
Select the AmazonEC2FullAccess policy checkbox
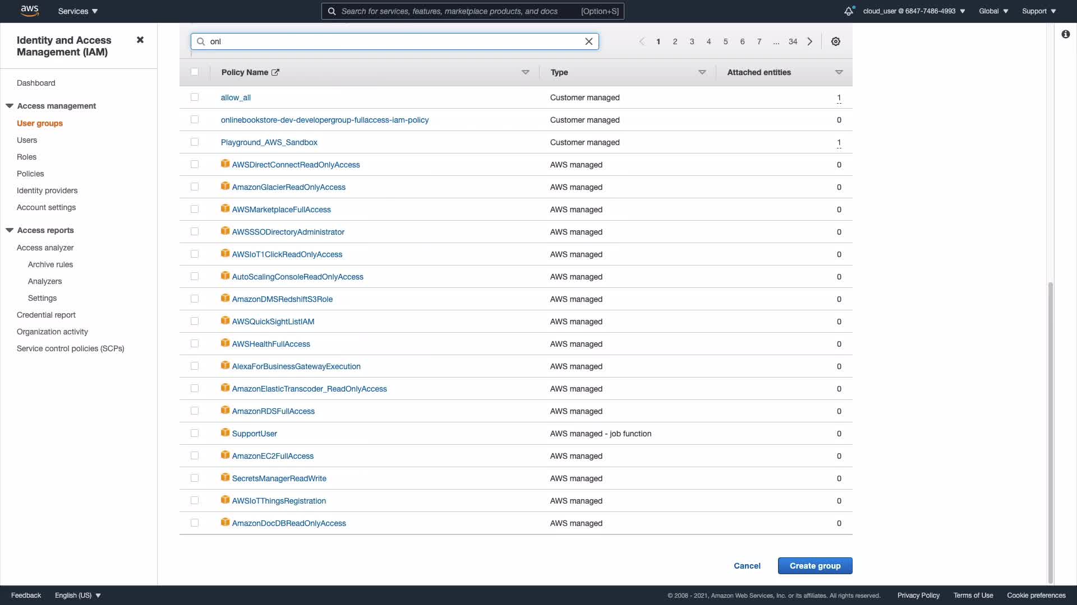click(195, 455)
